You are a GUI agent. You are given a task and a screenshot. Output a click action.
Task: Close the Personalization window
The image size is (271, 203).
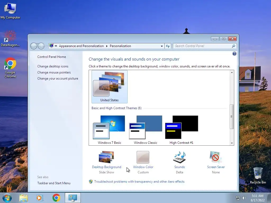(x=232, y=39)
